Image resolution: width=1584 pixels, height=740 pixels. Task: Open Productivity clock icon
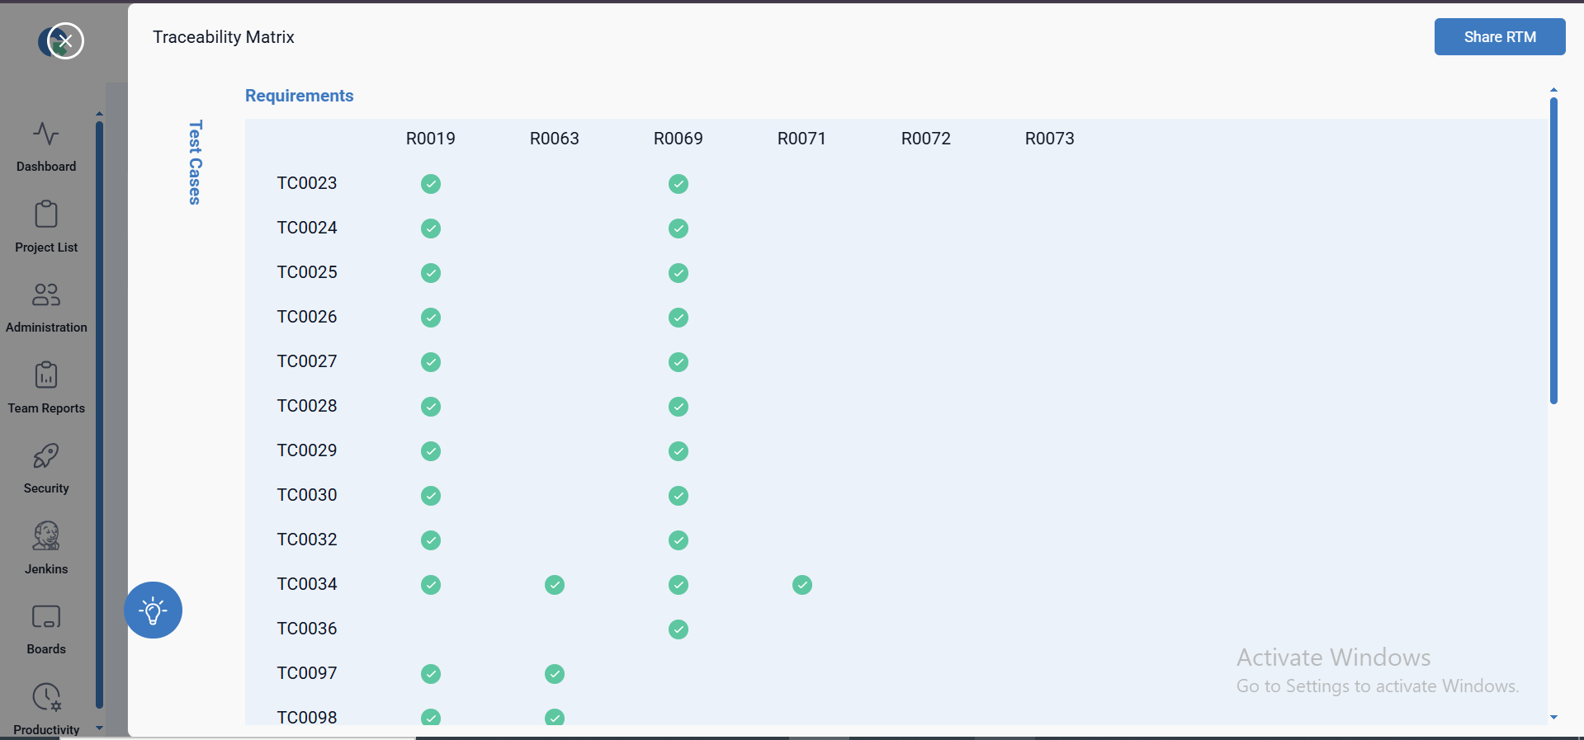[x=46, y=697]
